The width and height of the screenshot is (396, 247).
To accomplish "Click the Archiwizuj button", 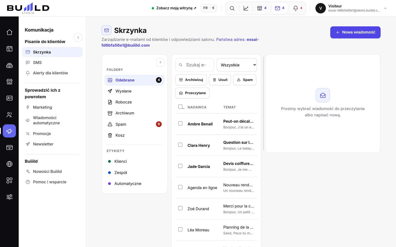I will [191, 80].
